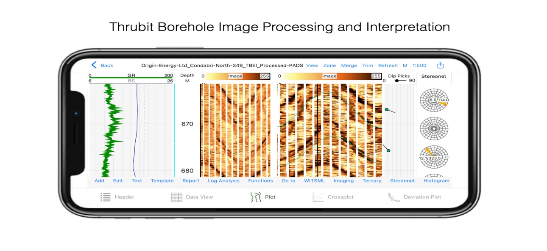This screenshot has height=251, width=547.
Task: Click Edit in the lower toolbar
Action: (x=118, y=180)
